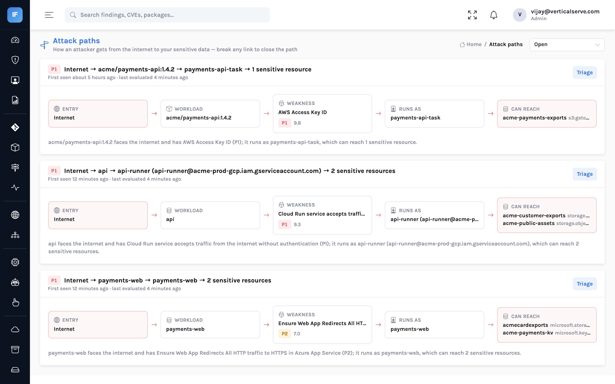Focus the search findings input field
The height and width of the screenshot is (384, 615).
click(167, 15)
